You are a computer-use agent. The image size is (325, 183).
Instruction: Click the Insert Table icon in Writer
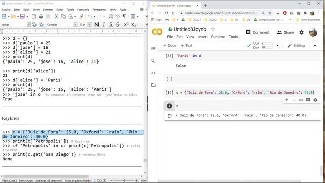click(x=133, y=16)
